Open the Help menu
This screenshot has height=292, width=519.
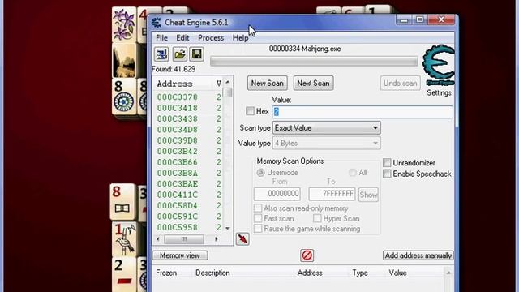240,38
